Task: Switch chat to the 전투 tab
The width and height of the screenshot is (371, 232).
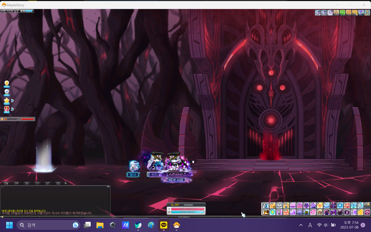Action: 16,183
